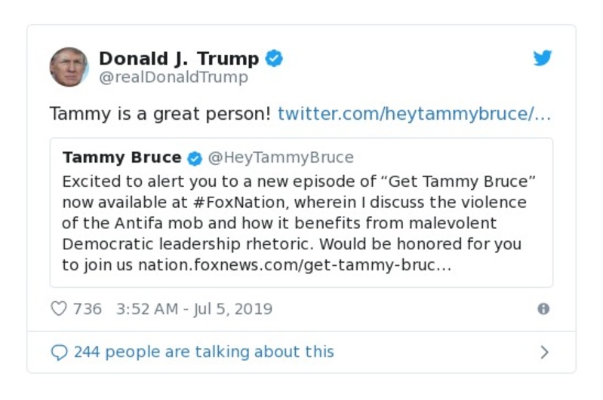Open the 3:52 AM - Jul 5, 2019 timestamp
Viewport: 603px width, 400px height.
[194, 309]
